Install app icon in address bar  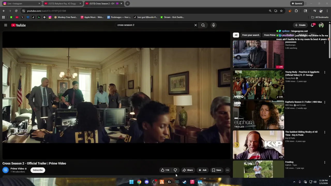[276, 11]
